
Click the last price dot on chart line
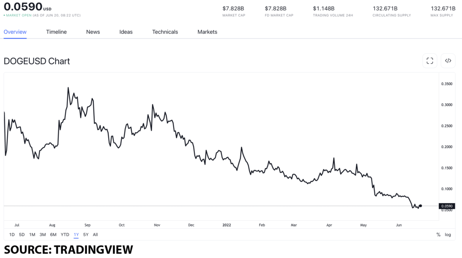click(x=420, y=206)
